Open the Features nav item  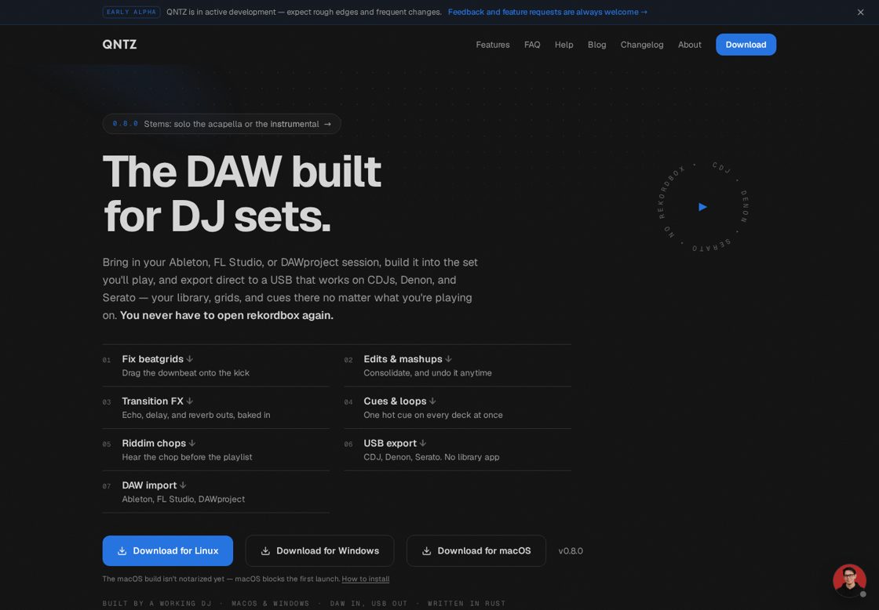click(493, 45)
